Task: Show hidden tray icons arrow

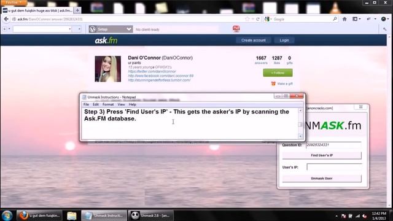Action: 337,216
